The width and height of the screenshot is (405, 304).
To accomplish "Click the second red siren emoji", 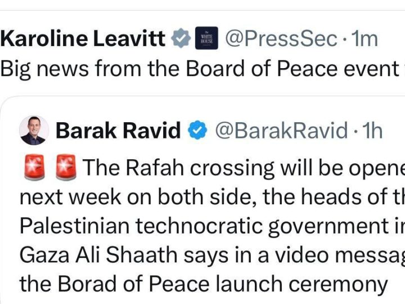I will click(66, 168).
